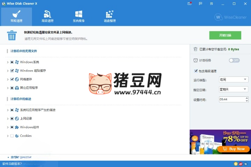
Task: Click the Wise Disk Cleaner title bar app icon
Action: click(3, 3)
